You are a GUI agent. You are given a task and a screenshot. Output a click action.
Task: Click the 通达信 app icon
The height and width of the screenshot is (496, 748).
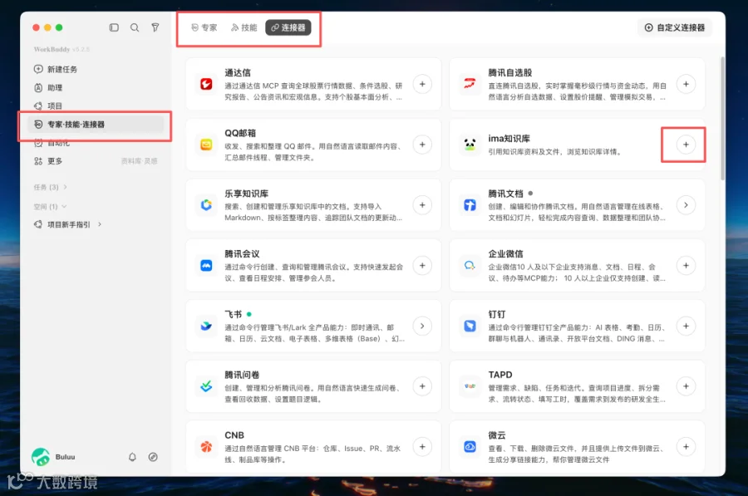click(206, 85)
